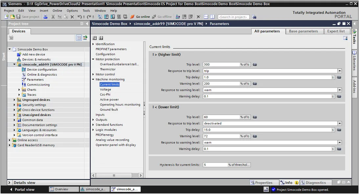359x194 pixels.
Task: Open the Response to warning level dropdown
Action: pos(340,90)
